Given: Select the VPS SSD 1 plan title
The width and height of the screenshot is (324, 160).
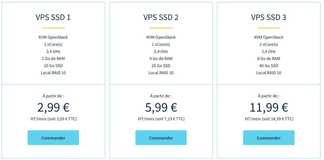Looking at the screenshot, I should 53,17.
